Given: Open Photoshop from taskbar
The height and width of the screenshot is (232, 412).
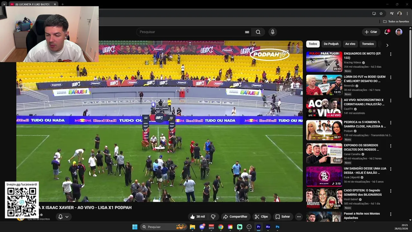Looking at the screenshot, I should 277,227.
